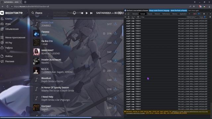The width and height of the screenshot is (212, 119).
Task: Download the Паника track
Action: [115, 33]
